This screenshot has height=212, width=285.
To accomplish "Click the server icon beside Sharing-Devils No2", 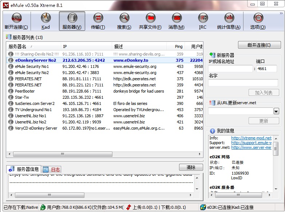I will [x=11, y=54].
